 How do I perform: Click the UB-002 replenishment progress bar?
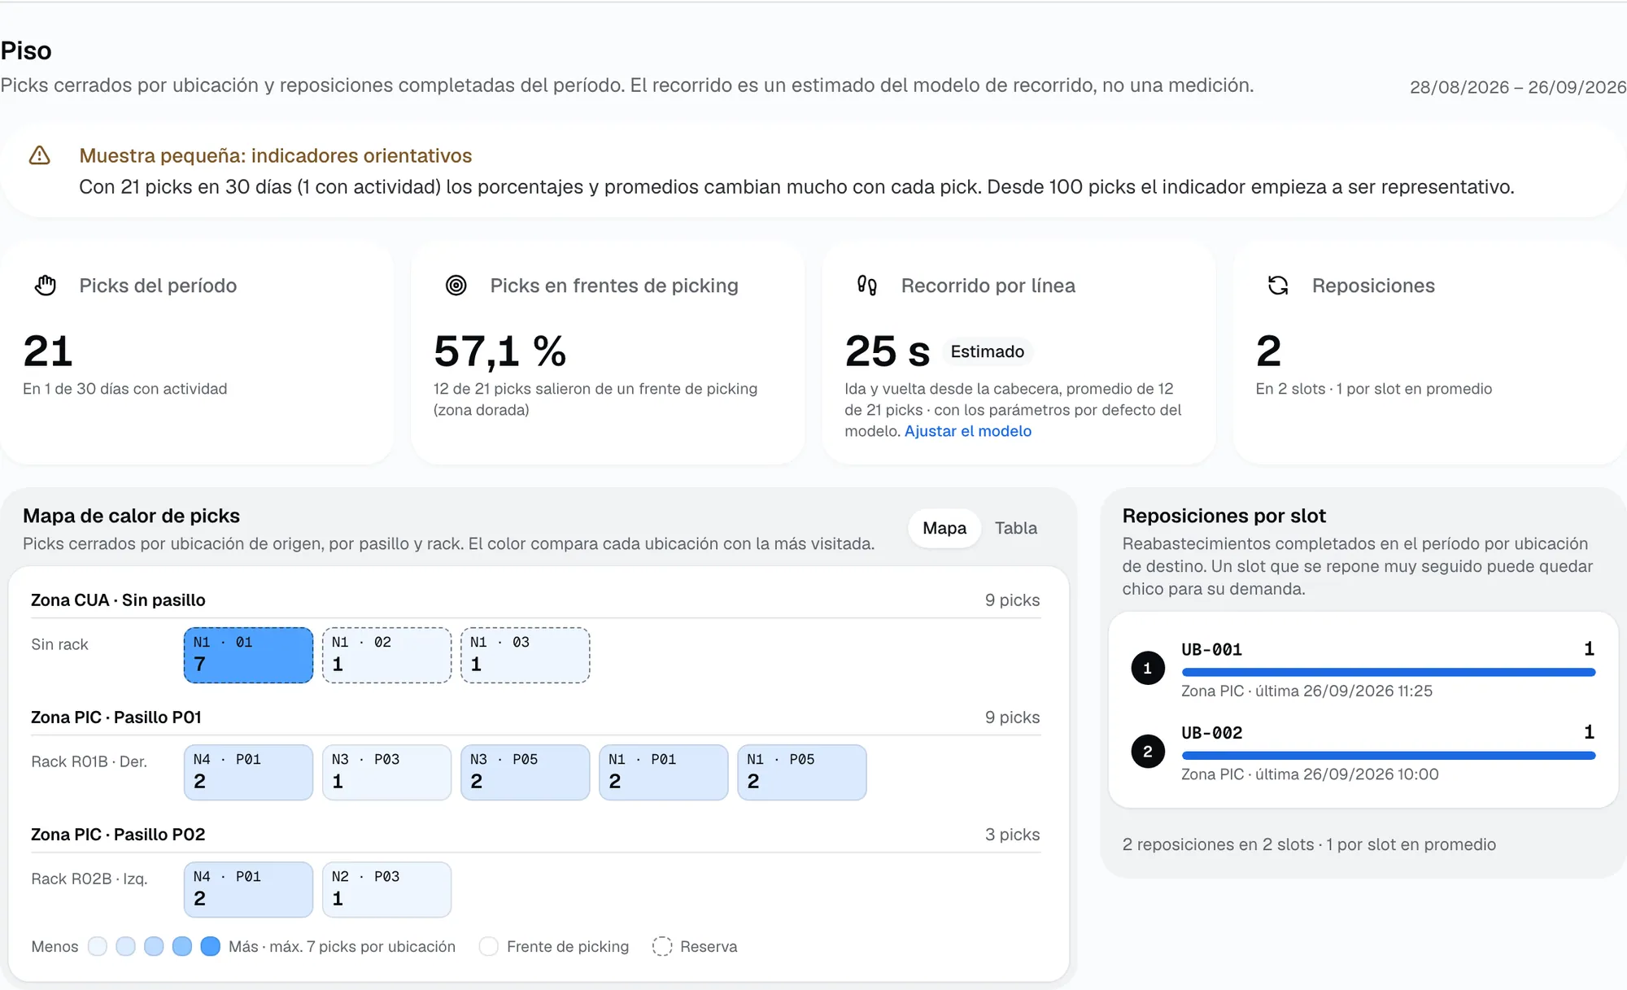1388,756
